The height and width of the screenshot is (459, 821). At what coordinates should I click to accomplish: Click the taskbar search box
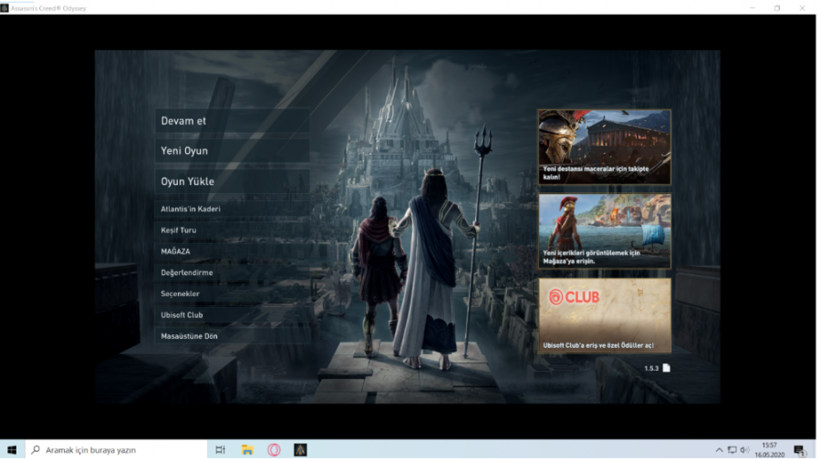[116, 450]
